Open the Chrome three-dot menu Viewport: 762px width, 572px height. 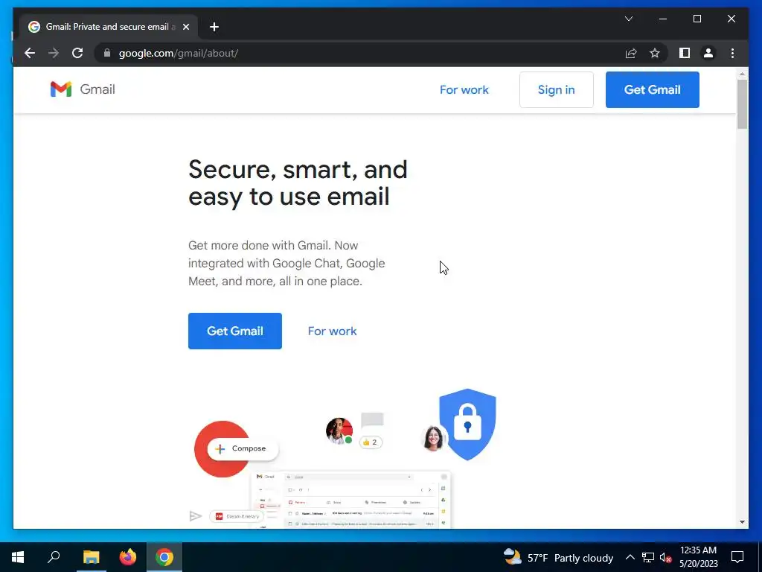[x=732, y=53]
